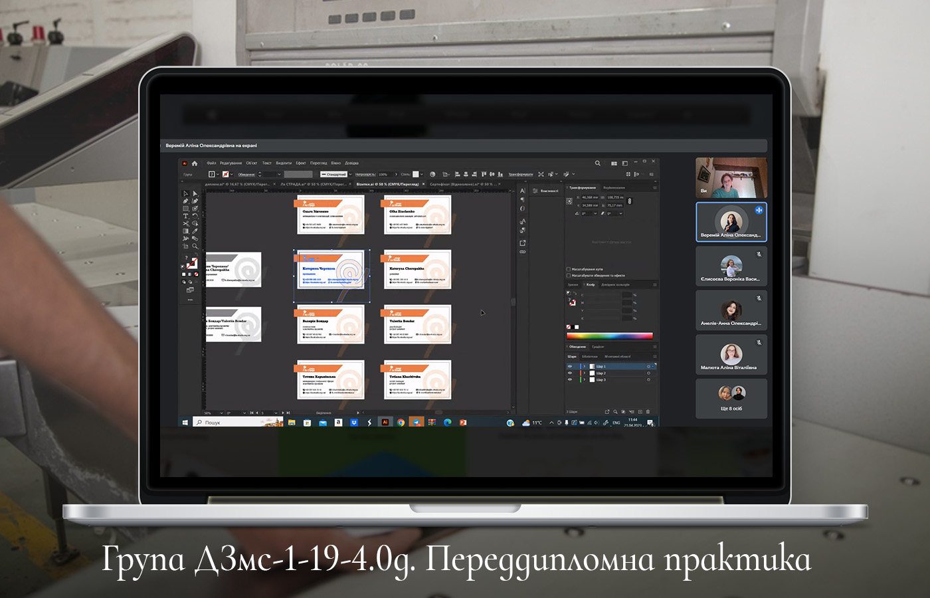
Task: Open the Properties panel icon
Action: coord(535,191)
